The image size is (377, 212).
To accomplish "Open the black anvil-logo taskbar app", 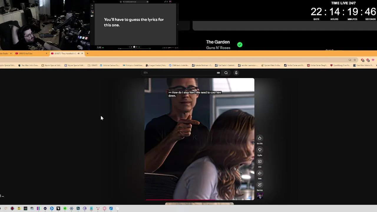I will click(x=58, y=208).
